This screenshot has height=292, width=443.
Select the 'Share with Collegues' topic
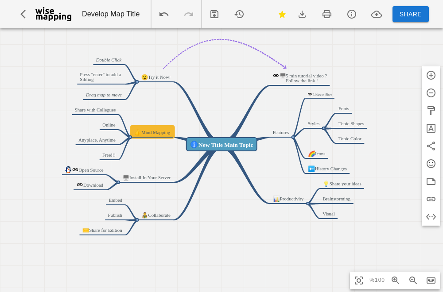click(x=95, y=110)
